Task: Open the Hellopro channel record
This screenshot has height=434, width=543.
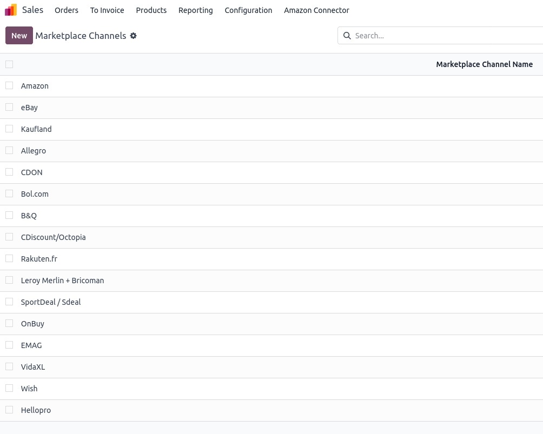Action: click(36, 410)
